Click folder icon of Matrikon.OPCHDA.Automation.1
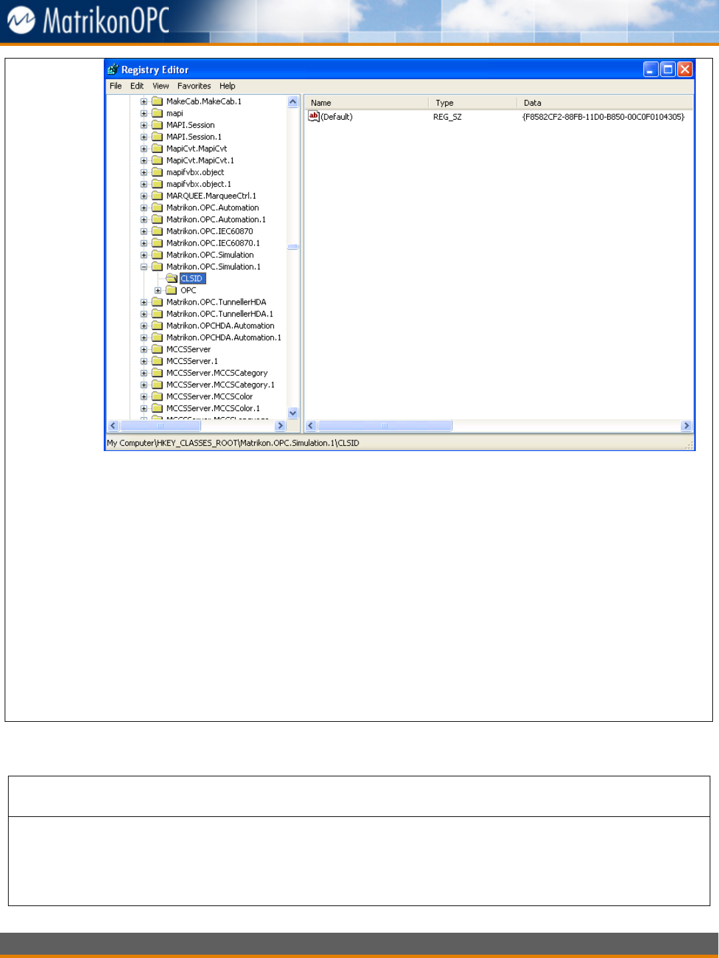The height and width of the screenshot is (958, 719). 157,338
